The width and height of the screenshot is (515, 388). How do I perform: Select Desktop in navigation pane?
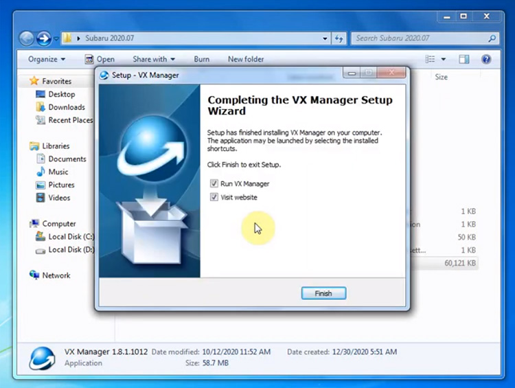pyautogui.click(x=61, y=94)
